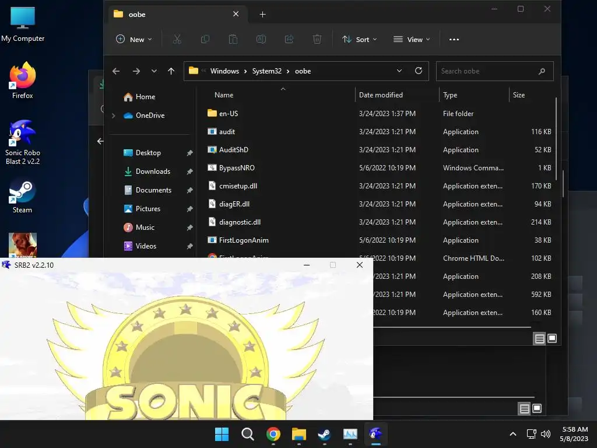Switch to details view layout icon
Viewport: 597px width, 448px height.
click(539, 338)
